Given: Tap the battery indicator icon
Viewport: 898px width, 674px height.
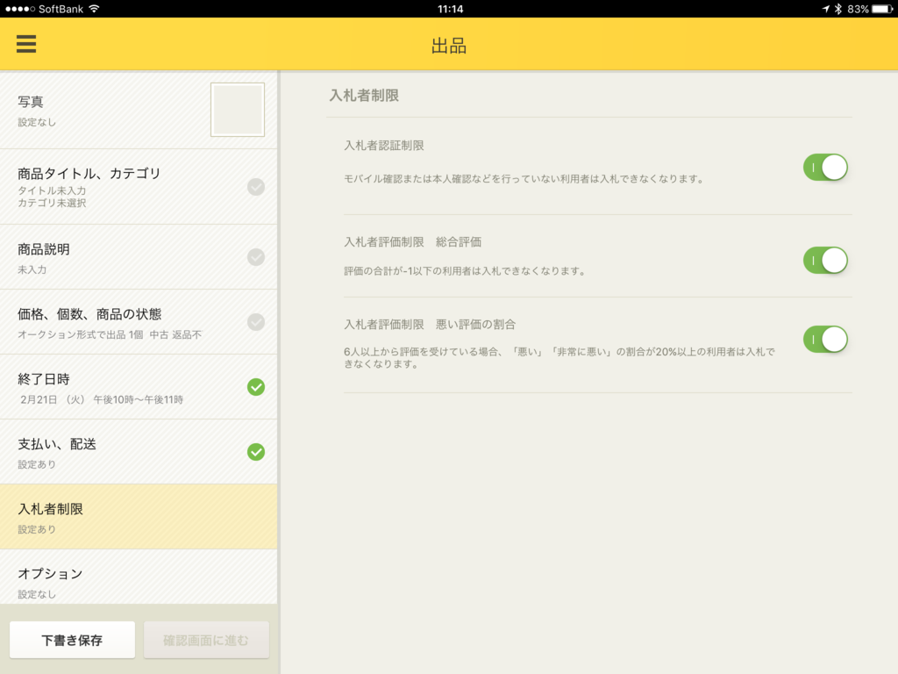Looking at the screenshot, I should click(x=882, y=9).
